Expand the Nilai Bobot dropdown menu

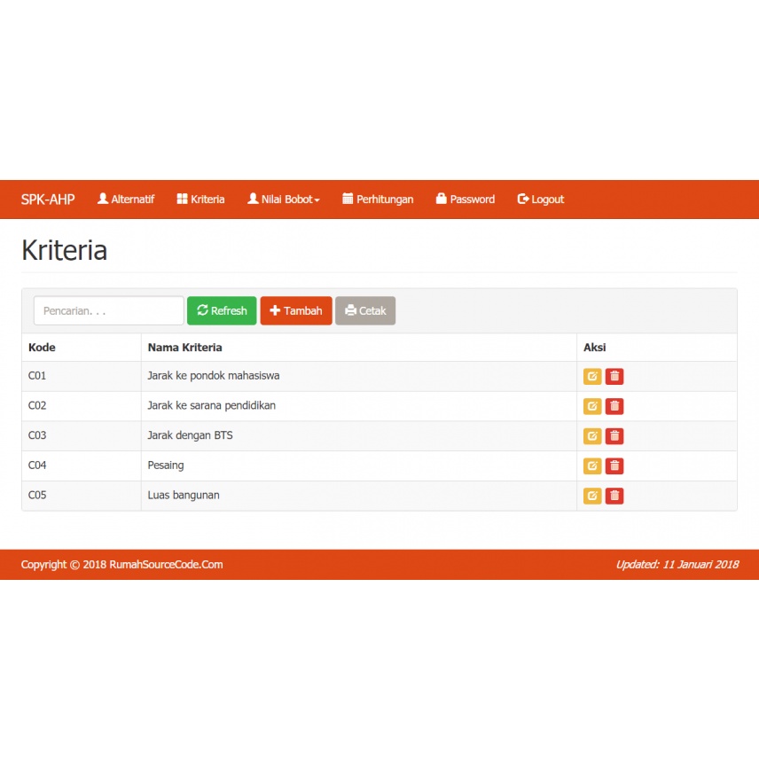pos(284,200)
